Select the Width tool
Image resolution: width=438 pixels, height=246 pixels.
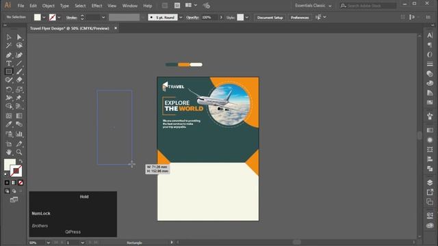point(9,98)
